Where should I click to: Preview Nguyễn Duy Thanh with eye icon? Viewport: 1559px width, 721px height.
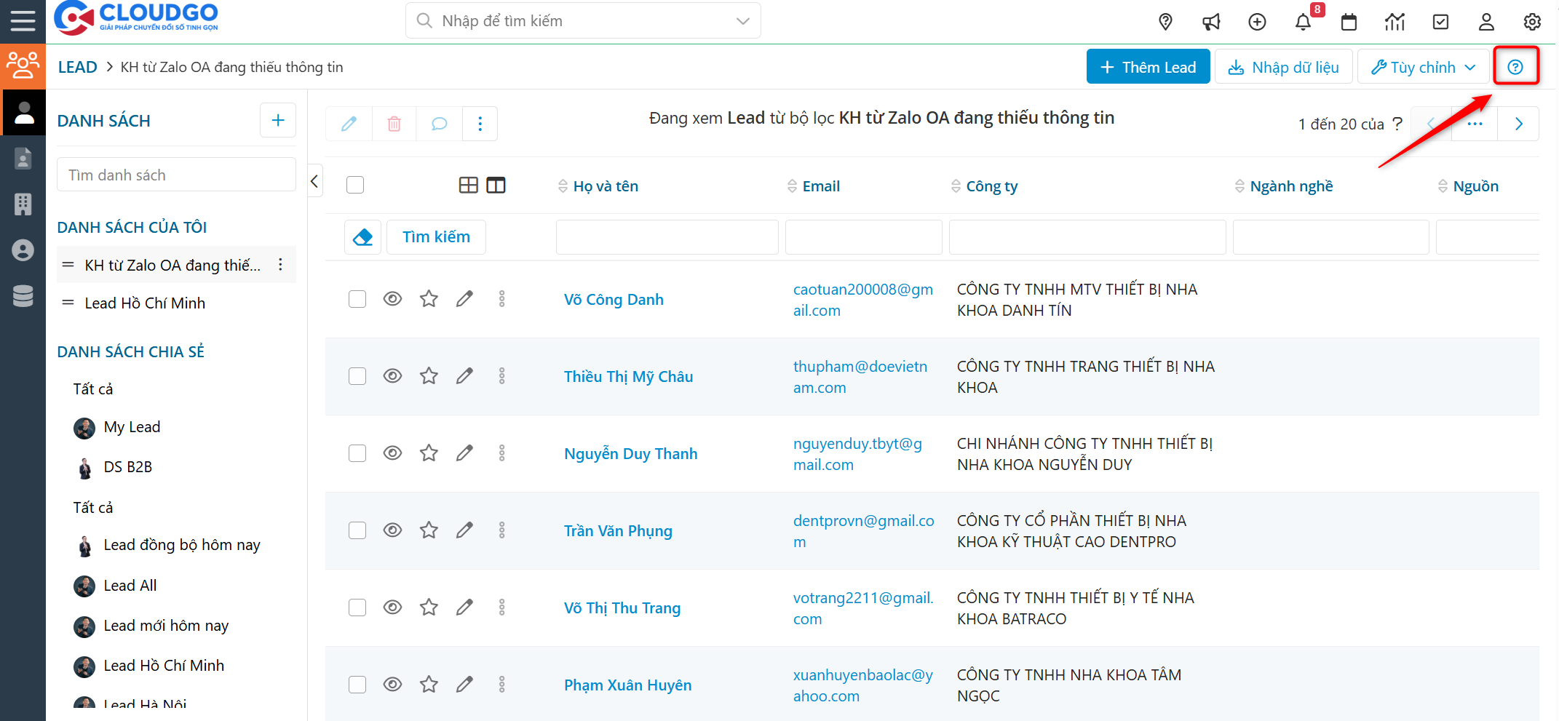392,453
